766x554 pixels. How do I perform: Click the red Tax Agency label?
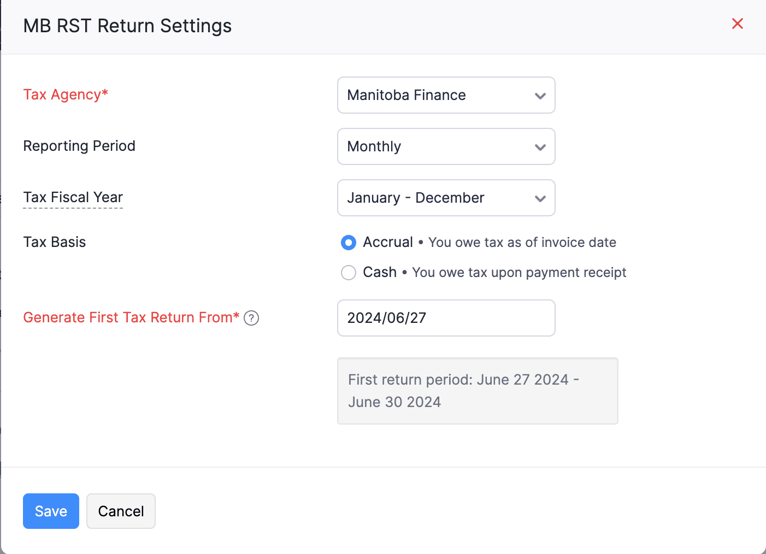point(66,95)
